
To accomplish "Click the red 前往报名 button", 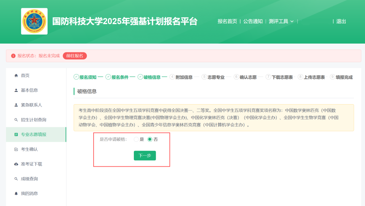I will (75, 56).
